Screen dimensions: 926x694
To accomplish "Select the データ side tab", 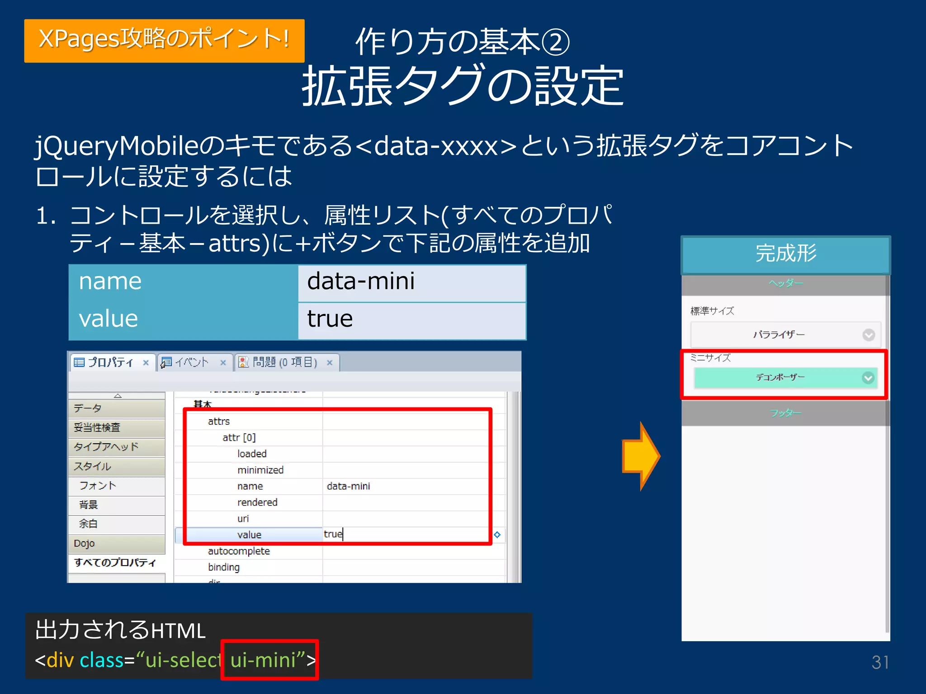I will coord(117,408).
